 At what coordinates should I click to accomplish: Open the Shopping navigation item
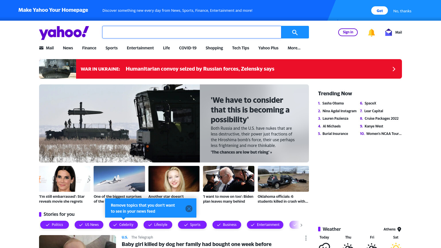point(214,48)
